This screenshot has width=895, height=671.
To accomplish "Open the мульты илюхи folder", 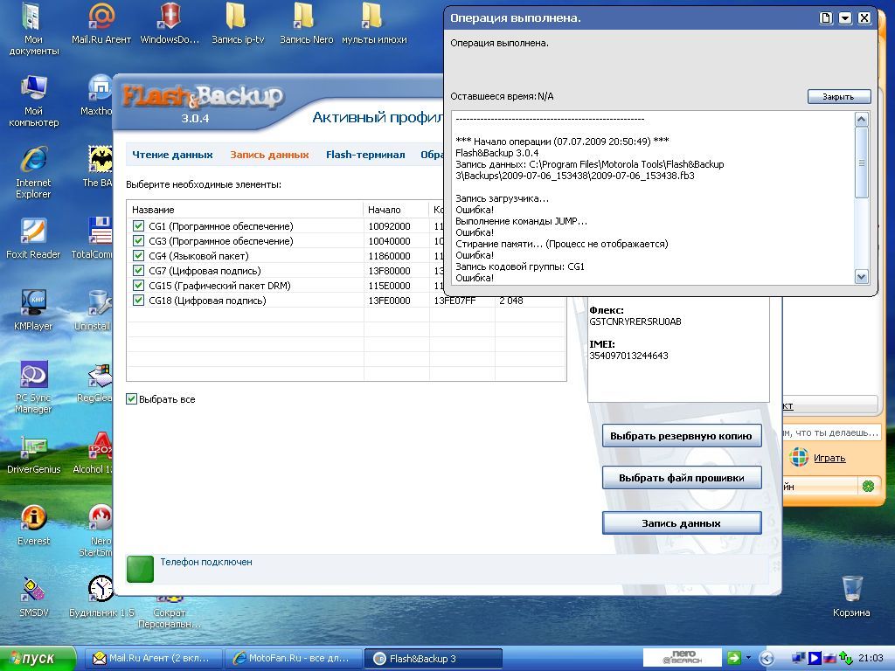I will (x=374, y=24).
